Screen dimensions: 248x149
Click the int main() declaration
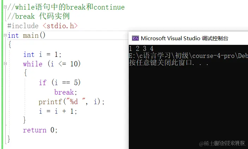point(26,35)
